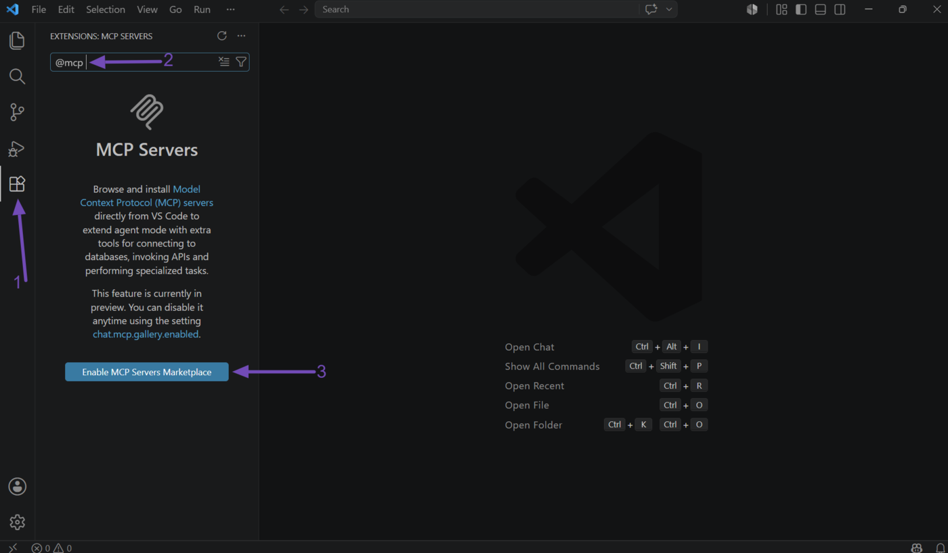
Task: Open Customize Layout icon in title bar
Action: (x=781, y=9)
